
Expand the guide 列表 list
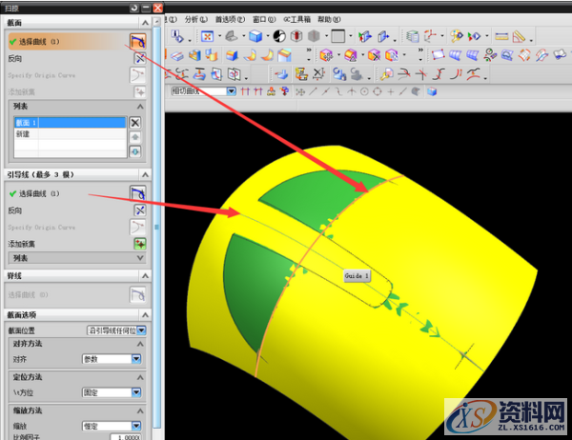[x=139, y=257]
